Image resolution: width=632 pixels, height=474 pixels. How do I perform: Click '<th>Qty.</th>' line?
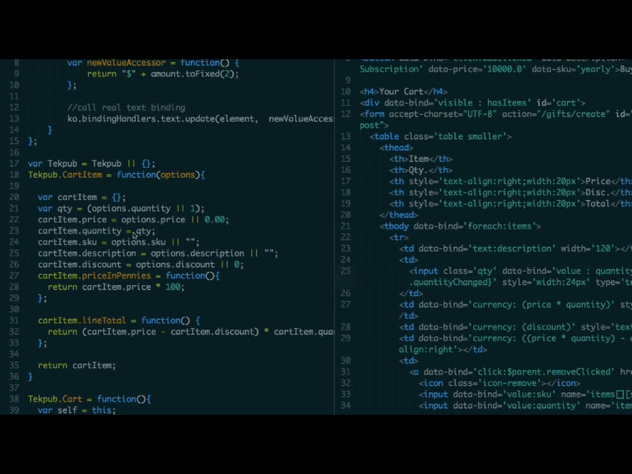click(x=421, y=170)
